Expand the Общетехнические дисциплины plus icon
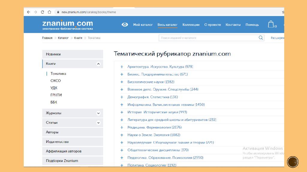This screenshot has width=307, height=172. pyautogui.click(x=122, y=150)
